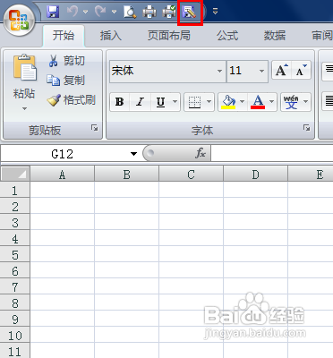Undo the last action
The width and height of the screenshot is (333, 358).
point(73,12)
